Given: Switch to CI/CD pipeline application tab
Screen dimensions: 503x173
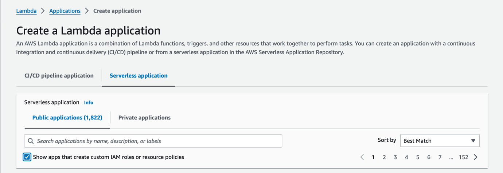Looking at the screenshot, I should pos(59,76).
